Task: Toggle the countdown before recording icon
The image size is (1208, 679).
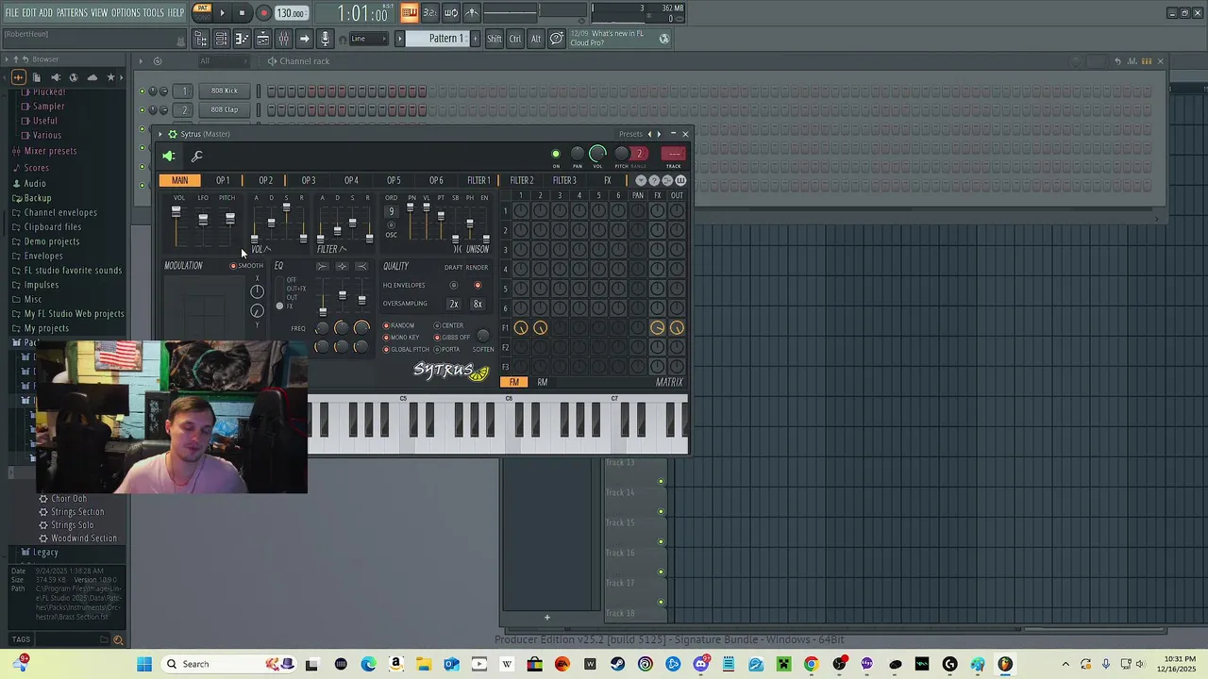Action: point(429,12)
